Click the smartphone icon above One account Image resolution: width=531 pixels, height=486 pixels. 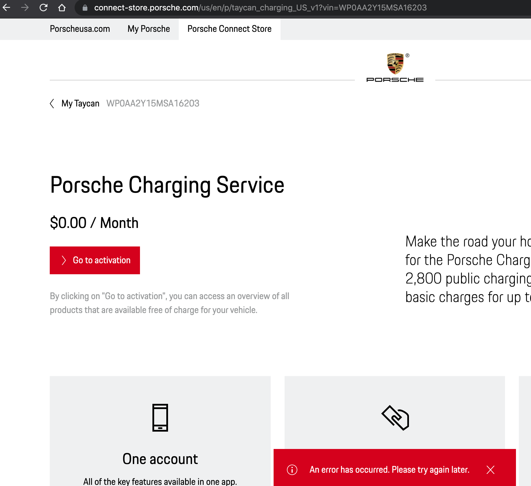point(160,417)
